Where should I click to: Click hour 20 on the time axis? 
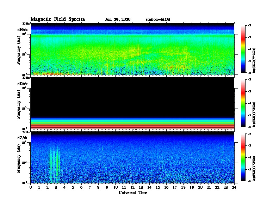[x=200, y=187]
